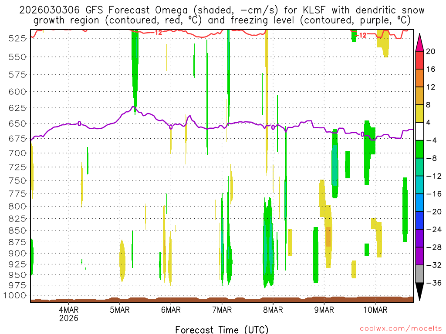The width and height of the screenshot is (446, 334).
Task: Click the title line starting growth region
Action: pos(222,20)
